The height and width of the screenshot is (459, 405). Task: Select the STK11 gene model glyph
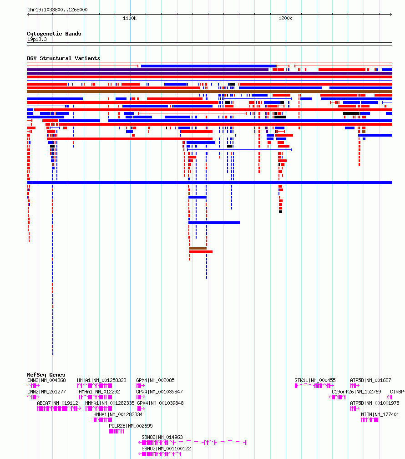pyautogui.click(x=314, y=386)
